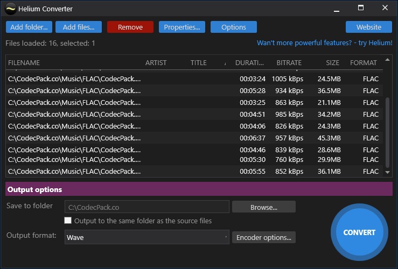
Task: Select the file with size 36.1MB
Action: 194,172
